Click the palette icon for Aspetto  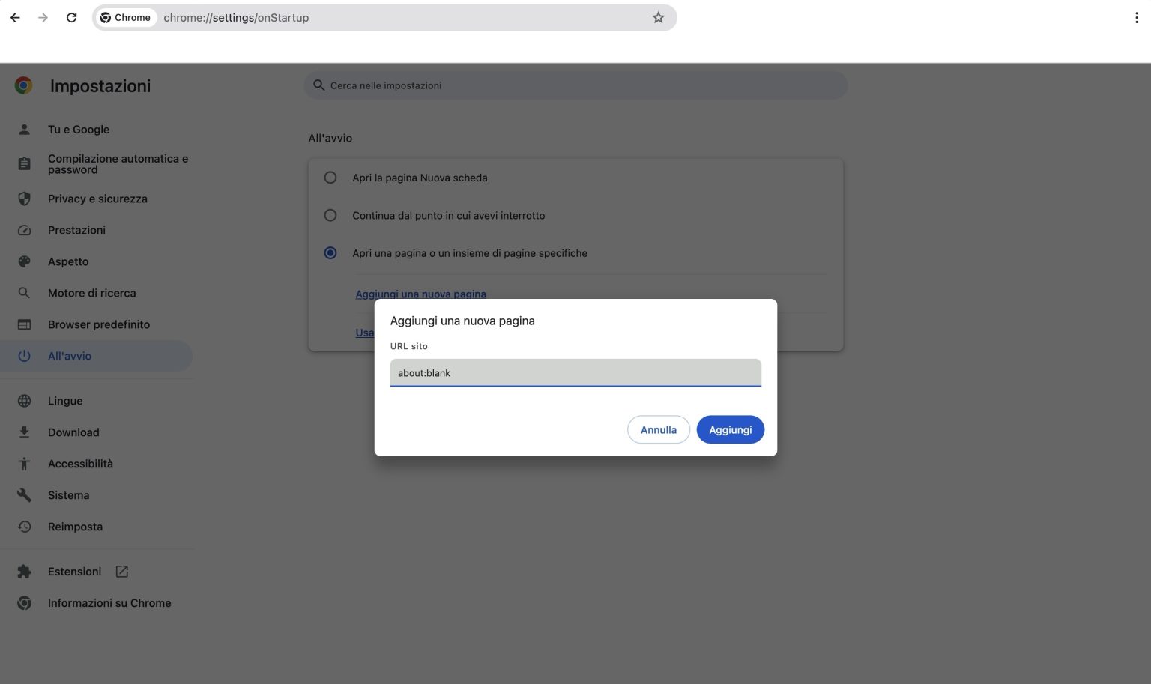(24, 261)
